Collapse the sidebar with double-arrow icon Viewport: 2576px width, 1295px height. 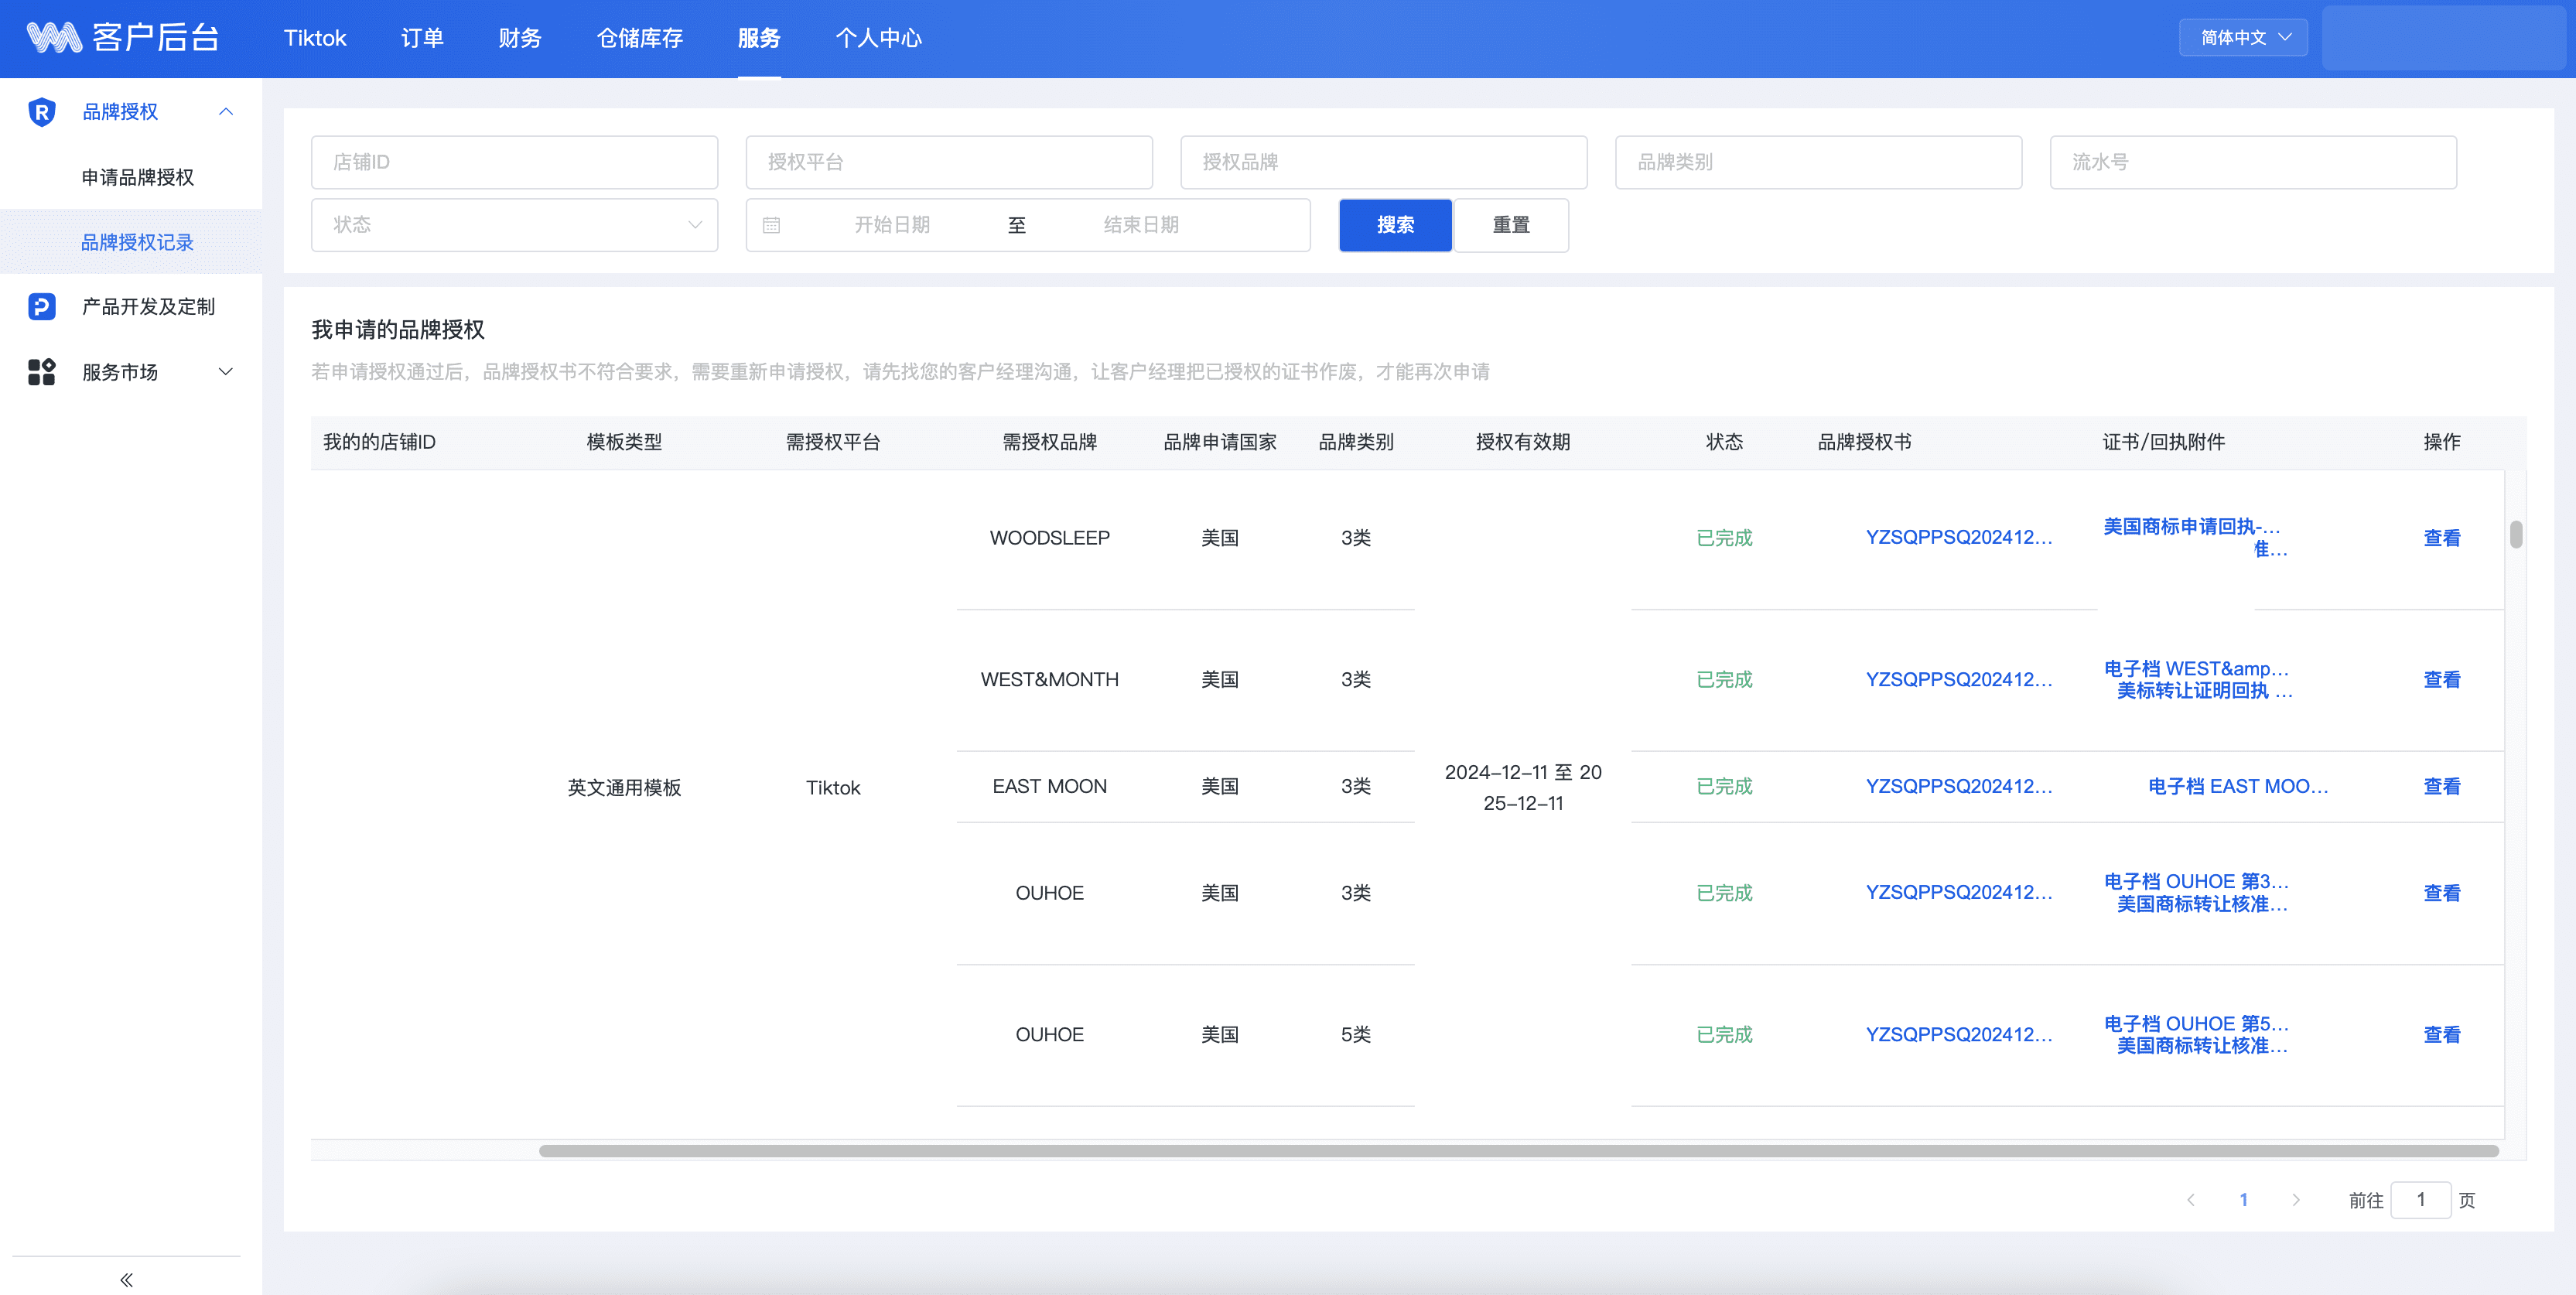coord(126,1279)
